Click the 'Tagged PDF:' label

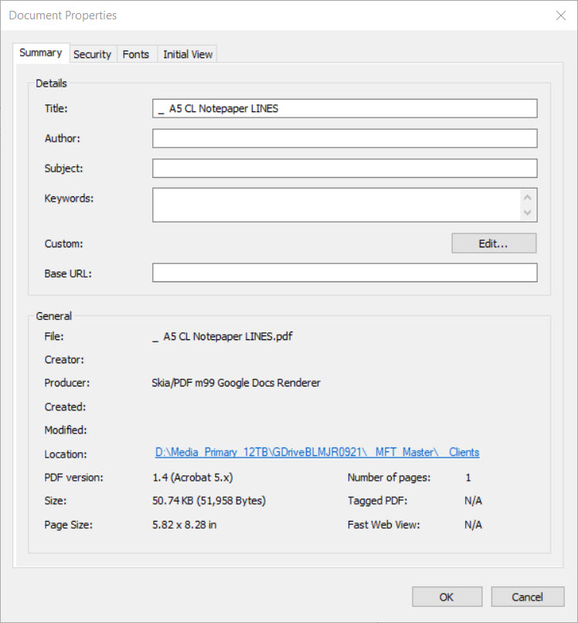point(377,501)
